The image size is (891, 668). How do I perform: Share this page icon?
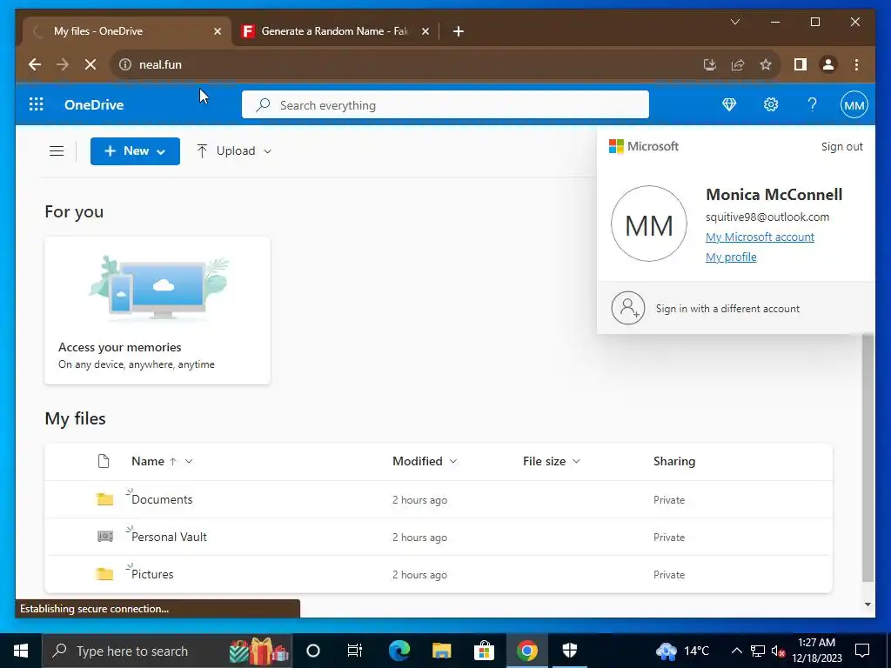click(738, 64)
